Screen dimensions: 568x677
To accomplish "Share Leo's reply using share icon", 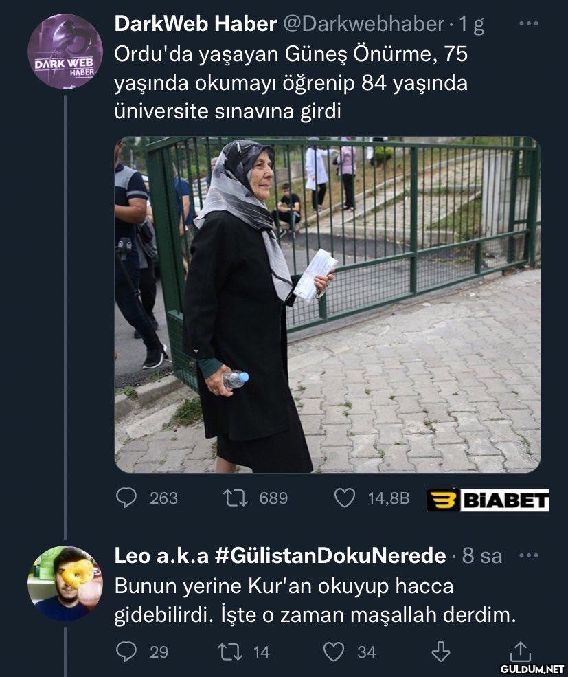I will click(520, 652).
